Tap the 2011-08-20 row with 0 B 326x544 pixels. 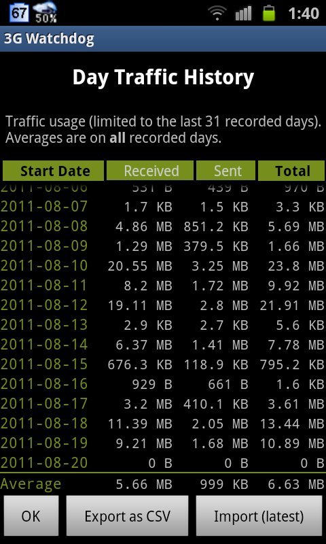[163, 463]
